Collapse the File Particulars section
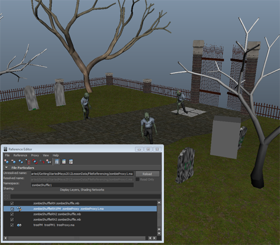280x245 pixels. (x=6, y=167)
